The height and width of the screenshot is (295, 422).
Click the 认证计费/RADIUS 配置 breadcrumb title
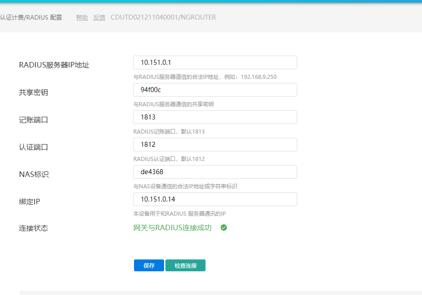coord(31,17)
